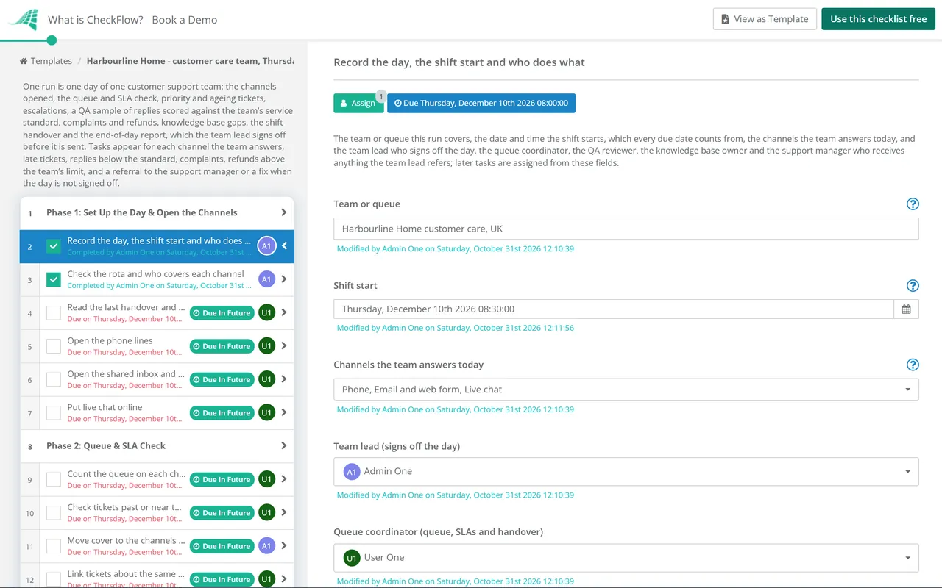Screen dimensions: 942x588
Task: Show help for Team or queue field
Action: pyautogui.click(x=913, y=204)
